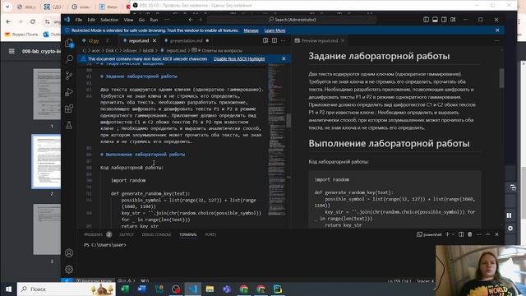Image resolution: width=526 pixels, height=296 pixels.
Task: Click the infosec breadcrumb segment
Action: tap(130, 51)
